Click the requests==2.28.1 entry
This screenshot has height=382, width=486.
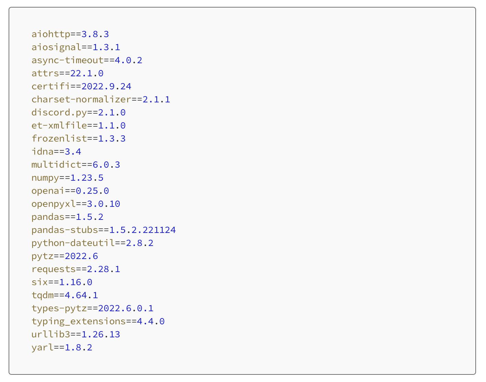point(76,269)
